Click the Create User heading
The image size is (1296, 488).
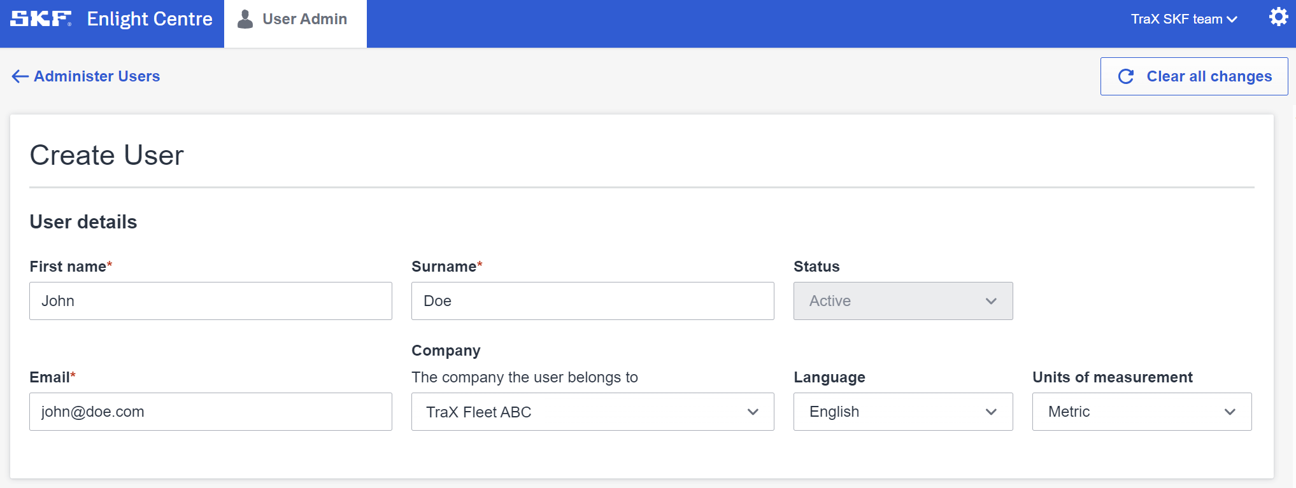pos(106,155)
